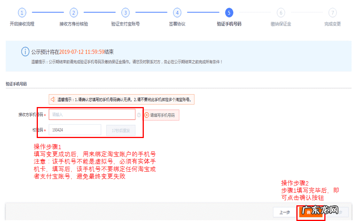Select step circle 2 接收方身份核验

click(x=73, y=13)
